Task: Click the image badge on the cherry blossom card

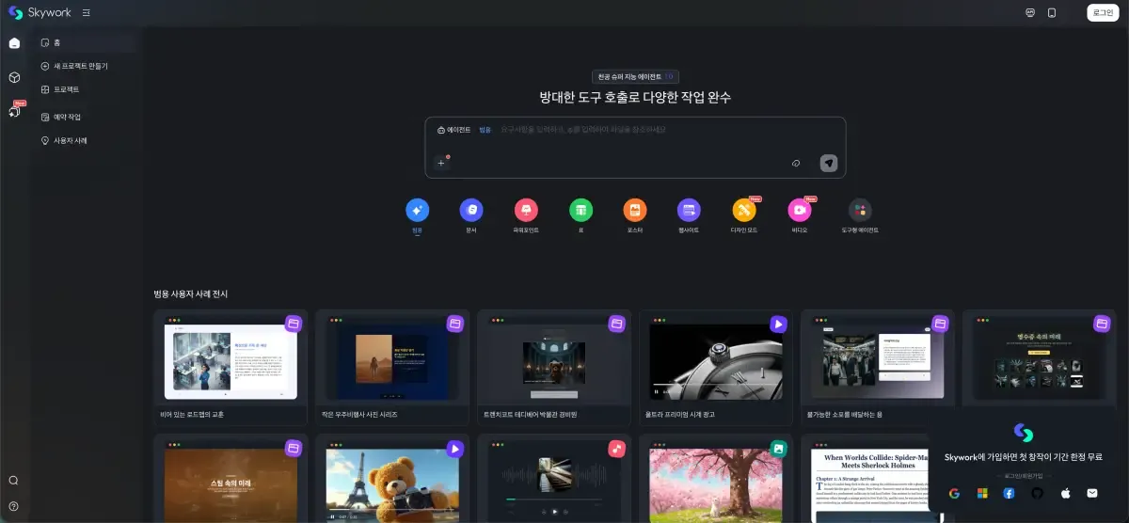Action: click(x=778, y=449)
